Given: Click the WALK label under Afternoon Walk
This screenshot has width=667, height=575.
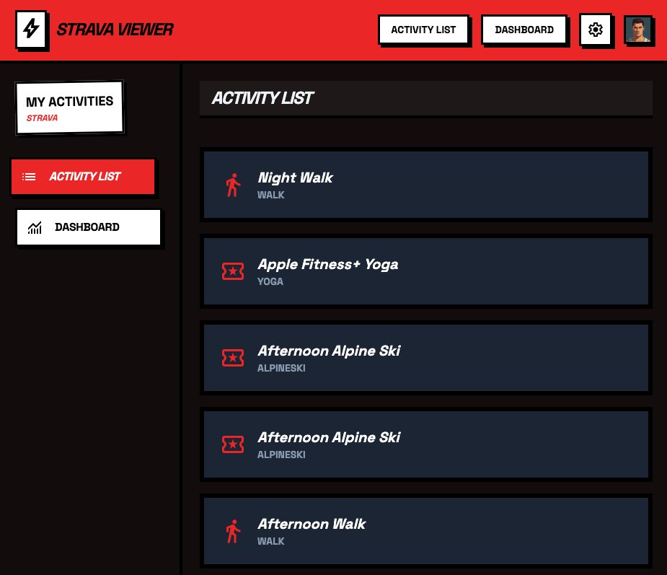Looking at the screenshot, I should 271,541.
